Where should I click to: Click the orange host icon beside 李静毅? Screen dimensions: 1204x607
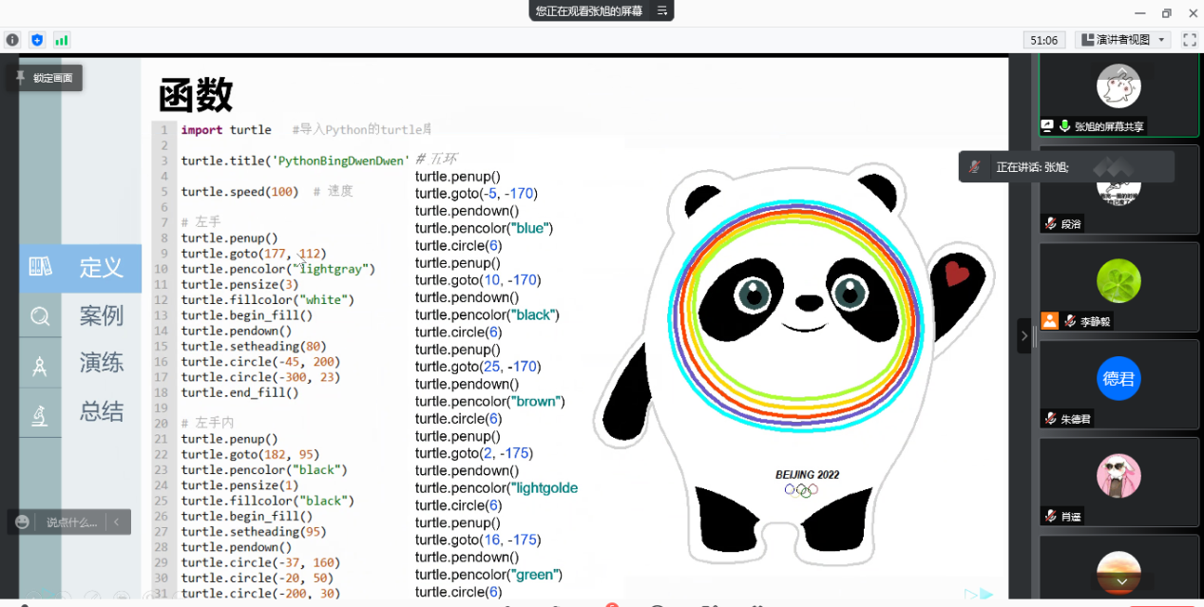(x=1049, y=321)
